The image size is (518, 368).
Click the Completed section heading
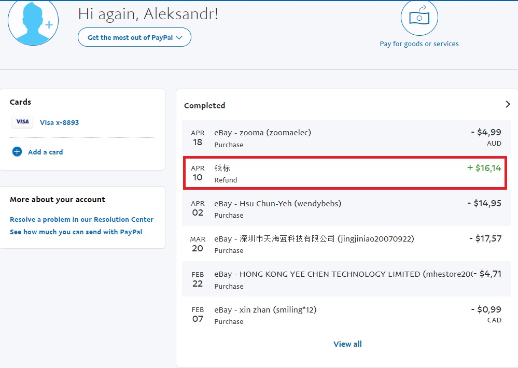tap(204, 106)
